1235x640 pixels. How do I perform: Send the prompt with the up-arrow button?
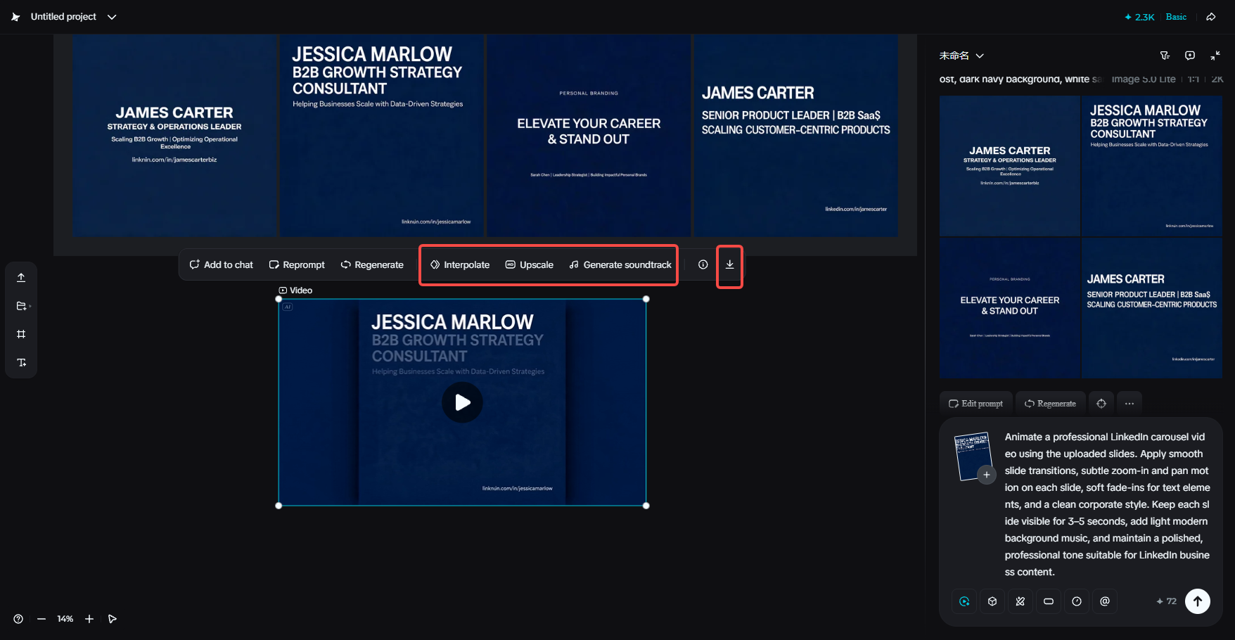click(x=1198, y=601)
